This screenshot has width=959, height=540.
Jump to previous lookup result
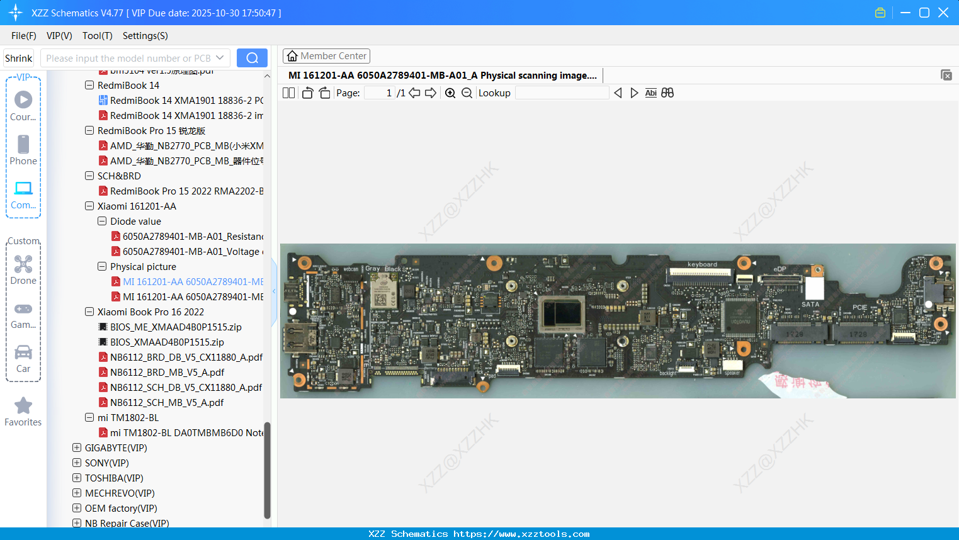[x=618, y=93]
